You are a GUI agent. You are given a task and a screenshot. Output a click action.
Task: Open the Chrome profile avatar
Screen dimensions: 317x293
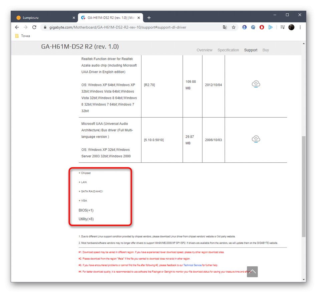(291, 27)
